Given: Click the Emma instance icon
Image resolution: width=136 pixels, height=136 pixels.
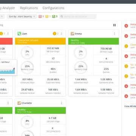Looking at the screenshot, I should tap(72, 34).
